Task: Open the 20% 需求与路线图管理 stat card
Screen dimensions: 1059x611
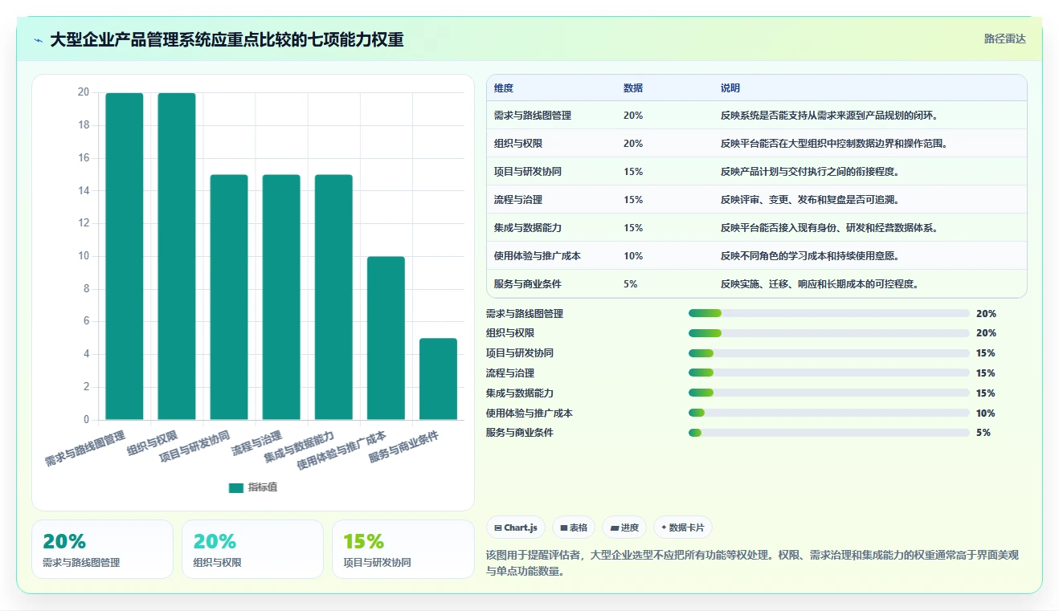Action: pos(102,549)
